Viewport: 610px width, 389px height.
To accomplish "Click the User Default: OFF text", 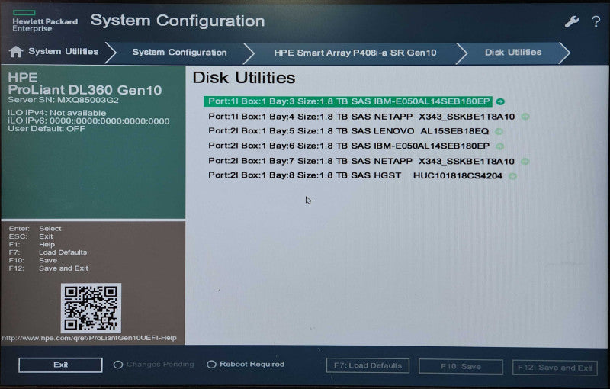I will (x=47, y=129).
